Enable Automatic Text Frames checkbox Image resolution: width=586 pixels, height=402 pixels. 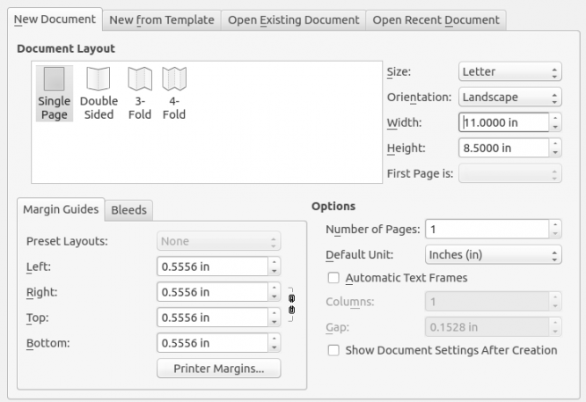(x=333, y=278)
